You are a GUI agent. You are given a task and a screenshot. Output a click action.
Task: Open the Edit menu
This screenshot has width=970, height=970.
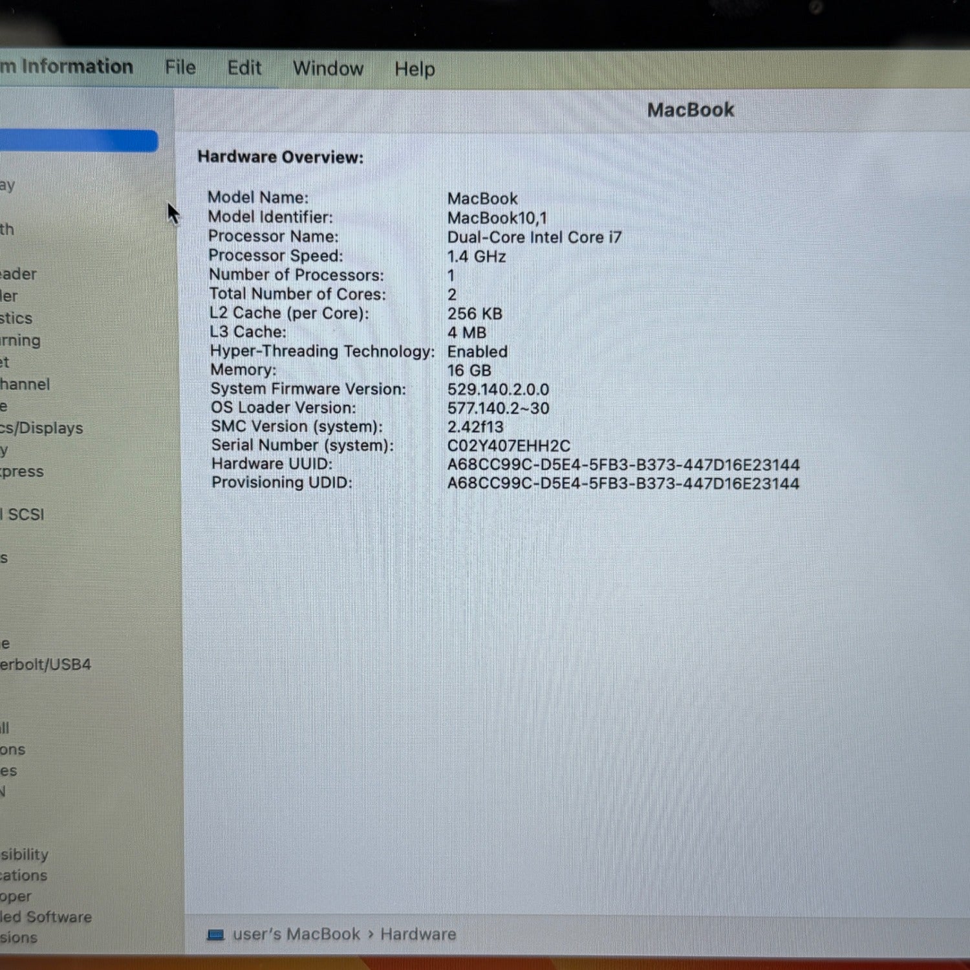click(244, 68)
